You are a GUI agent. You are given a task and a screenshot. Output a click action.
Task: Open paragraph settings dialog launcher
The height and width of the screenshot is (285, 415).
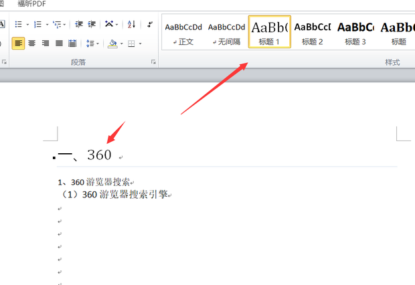tap(153, 62)
